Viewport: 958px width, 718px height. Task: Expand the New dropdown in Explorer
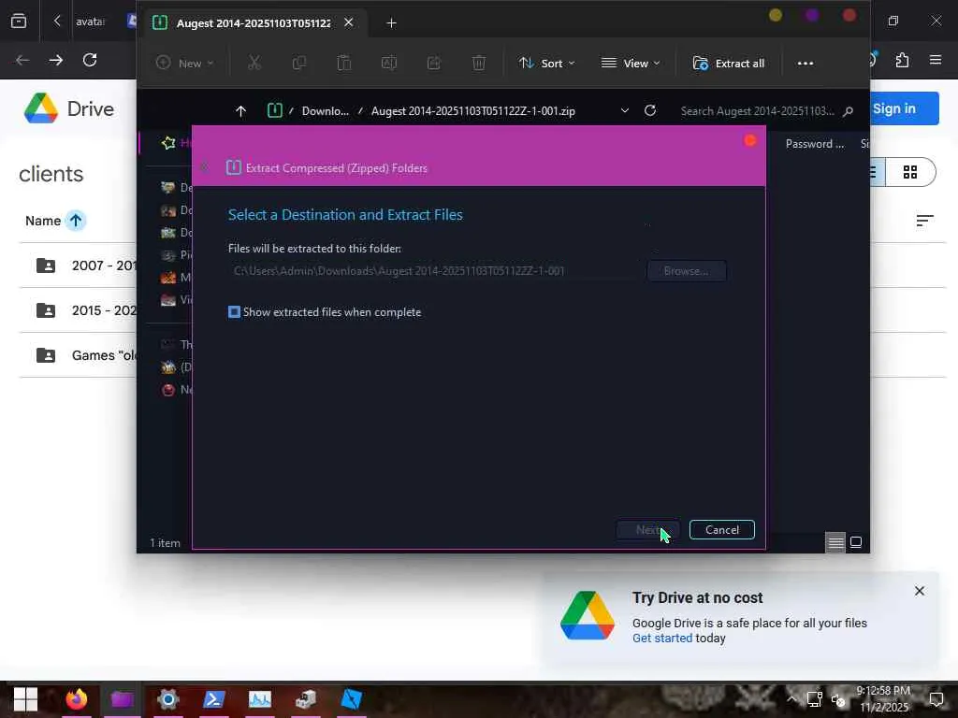[184, 63]
